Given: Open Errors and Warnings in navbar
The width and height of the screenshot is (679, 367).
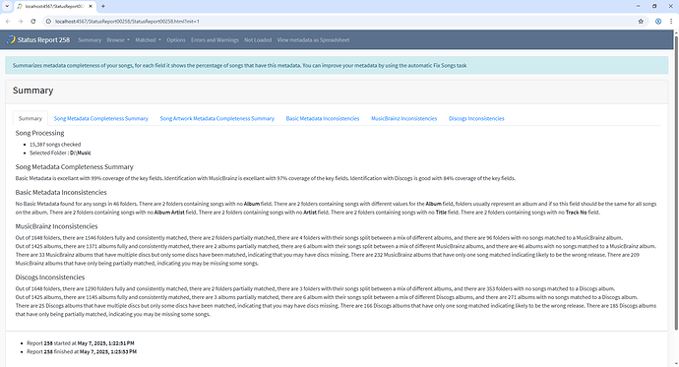Looking at the screenshot, I should click(x=215, y=39).
